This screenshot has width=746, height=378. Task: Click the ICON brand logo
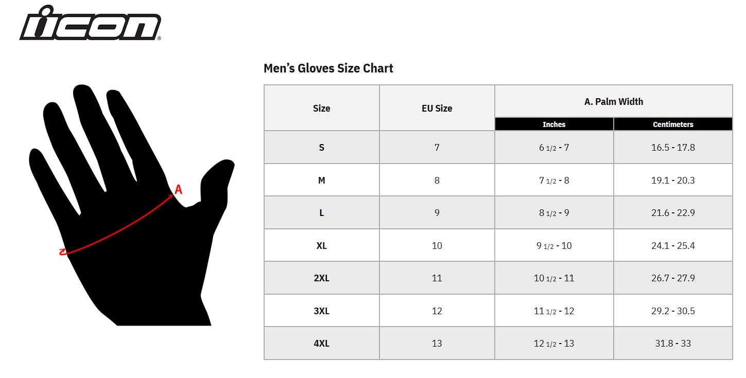[x=91, y=24]
